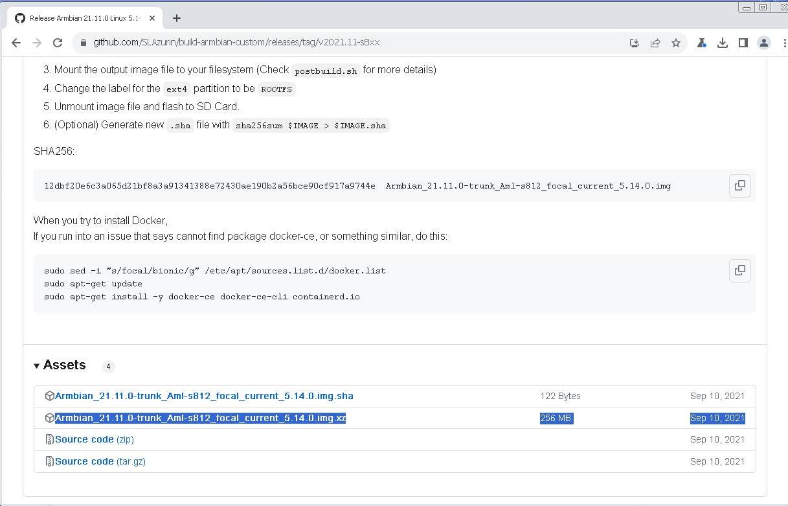Click the postbuild.sh inline code
Screen dimensions: 788x506
(326, 71)
